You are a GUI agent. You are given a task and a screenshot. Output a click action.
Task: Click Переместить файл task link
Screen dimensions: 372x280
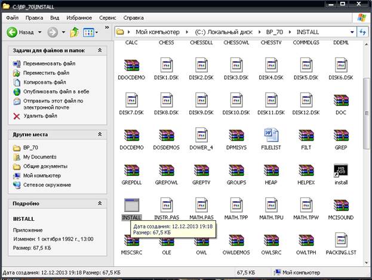point(46,73)
